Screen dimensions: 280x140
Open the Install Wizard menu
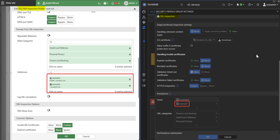pos(51,3)
